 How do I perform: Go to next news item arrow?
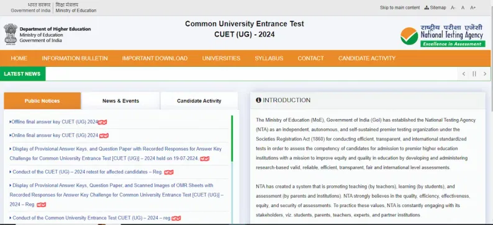(485, 74)
